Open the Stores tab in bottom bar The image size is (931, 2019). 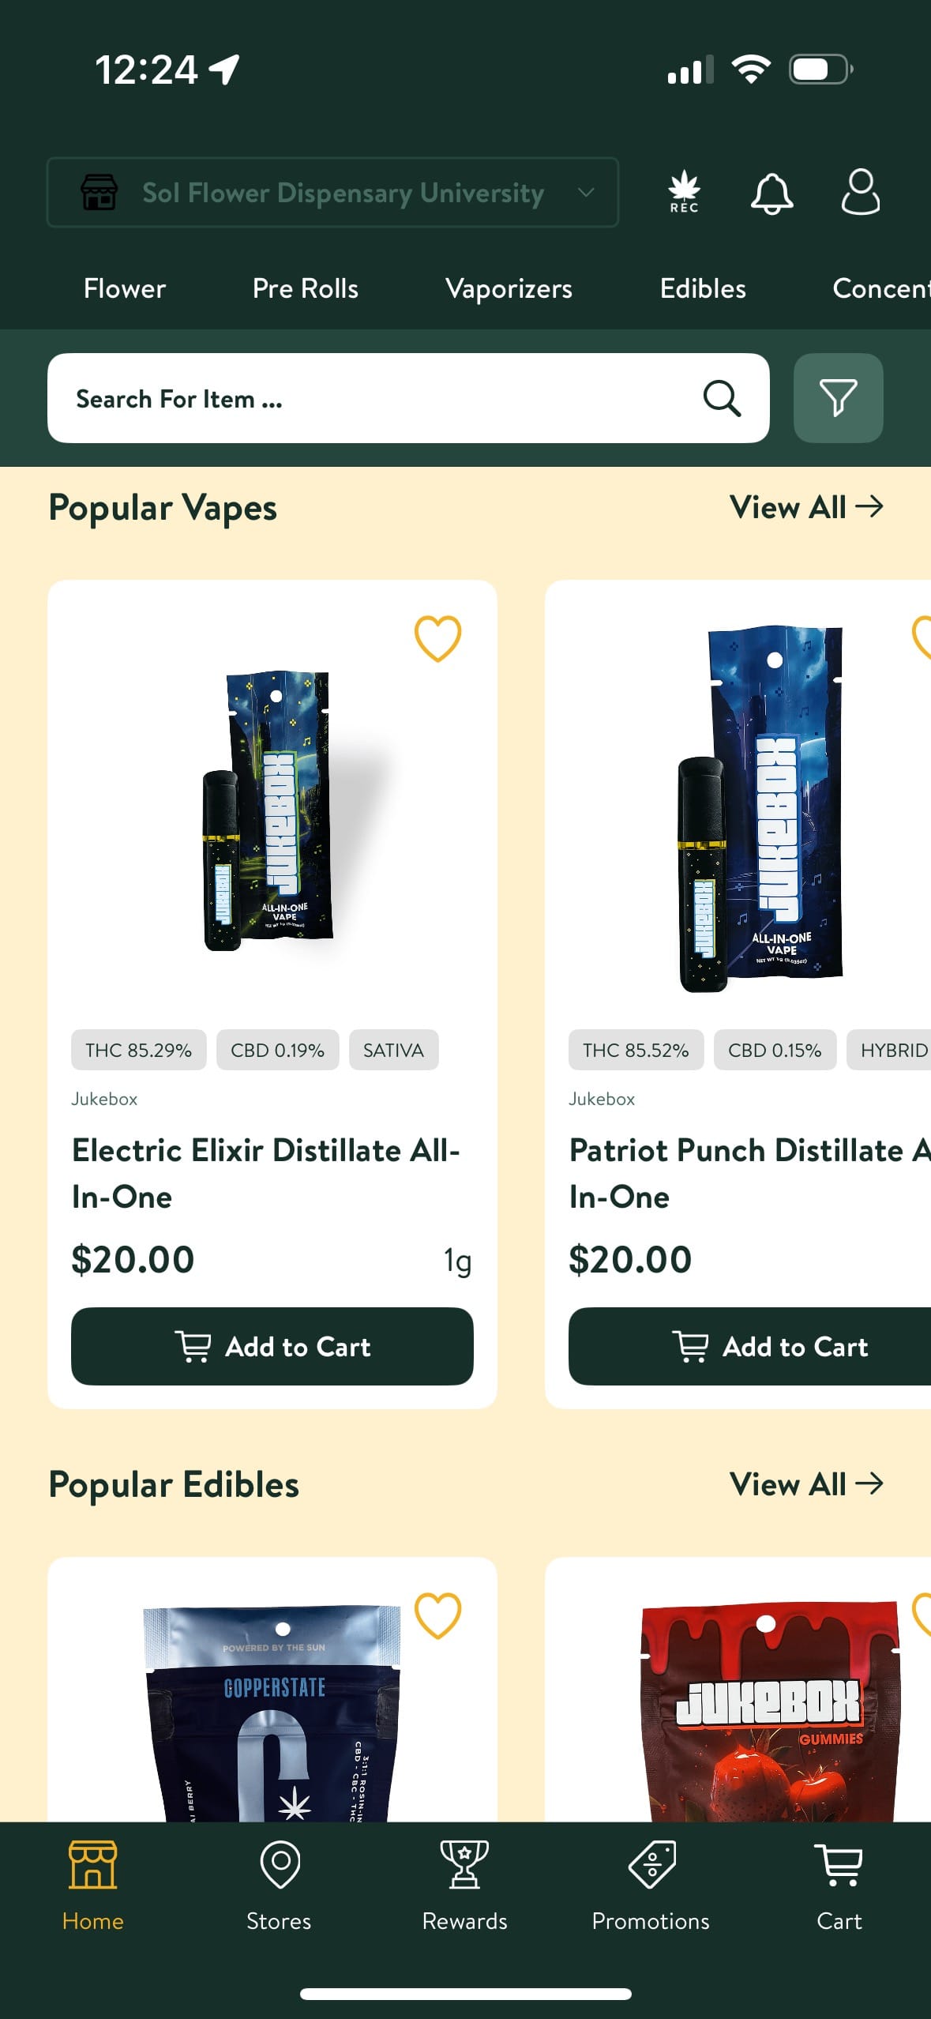(279, 1886)
